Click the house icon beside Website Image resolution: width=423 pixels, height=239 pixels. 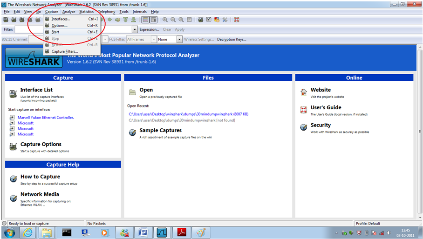coord(303,92)
